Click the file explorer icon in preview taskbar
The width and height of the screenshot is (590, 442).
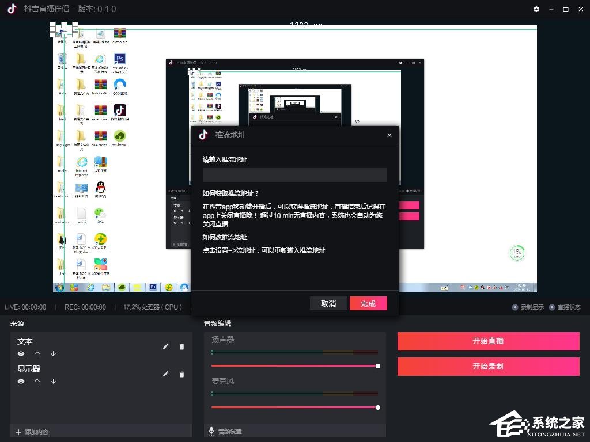click(106, 288)
